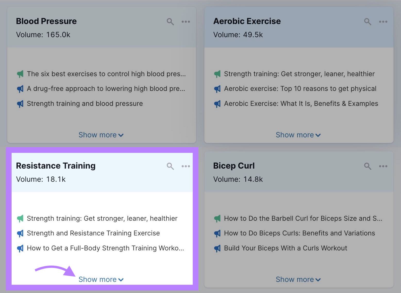
Task: Open the search icon on Blood Pressure card
Action: tap(170, 22)
